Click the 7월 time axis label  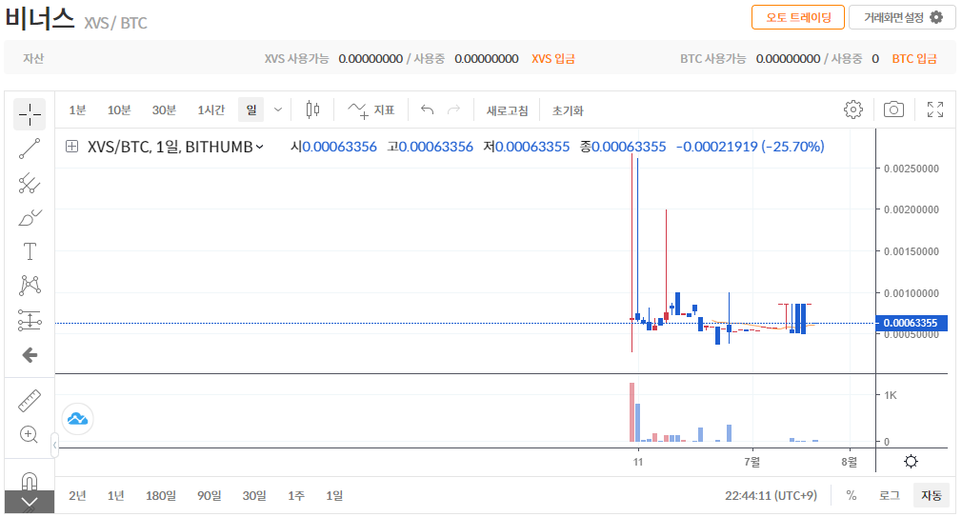(x=752, y=462)
